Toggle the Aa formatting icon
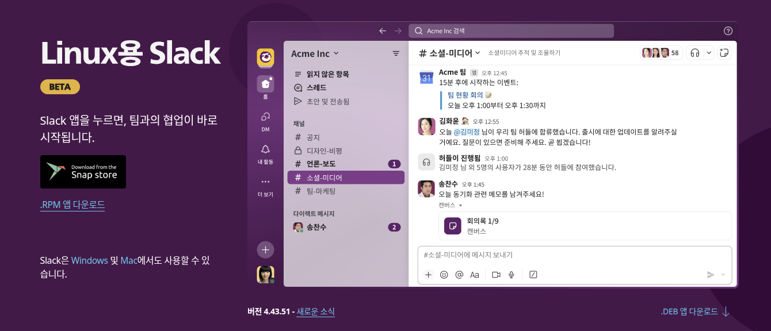This screenshot has height=331, width=771. 475,275
